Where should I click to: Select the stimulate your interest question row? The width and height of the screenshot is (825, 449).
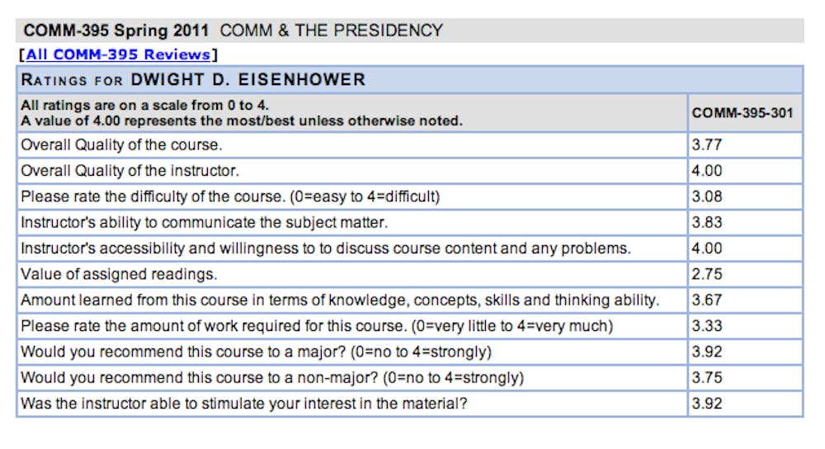pos(249,404)
